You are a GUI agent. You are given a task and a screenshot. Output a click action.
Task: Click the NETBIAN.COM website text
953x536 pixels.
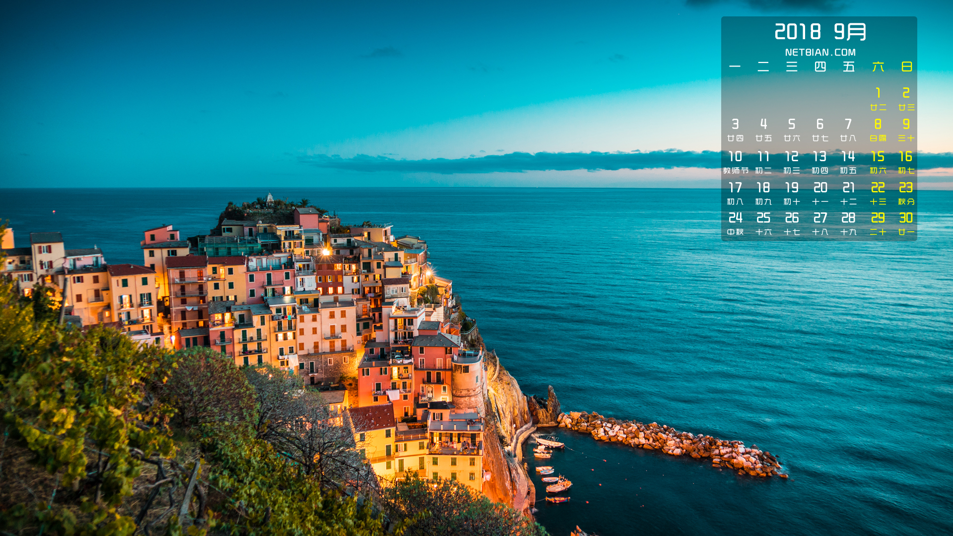tap(820, 52)
